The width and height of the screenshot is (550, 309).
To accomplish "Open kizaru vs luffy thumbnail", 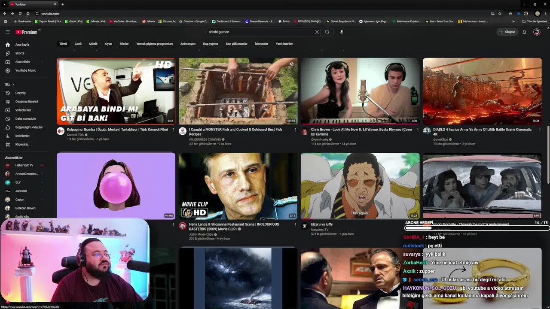I will [x=360, y=186].
